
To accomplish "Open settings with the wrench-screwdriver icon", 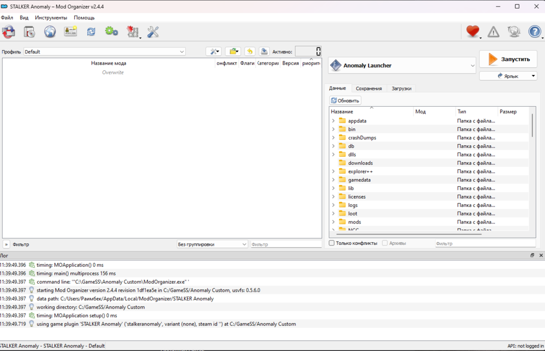I will click(153, 32).
